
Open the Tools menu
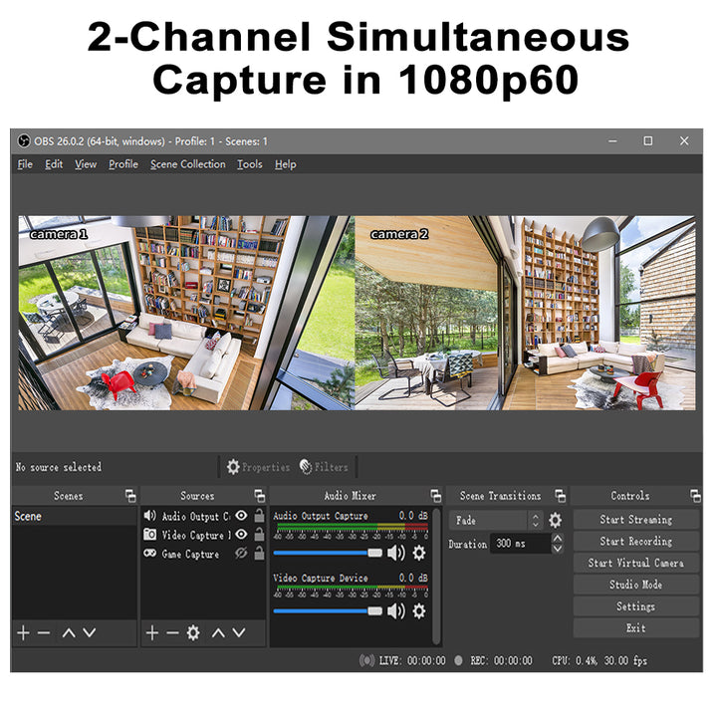pyautogui.click(x=250, y=164)
